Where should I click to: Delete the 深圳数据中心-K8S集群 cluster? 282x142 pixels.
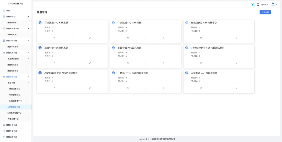pyautogui.click(x=55, y=38)
